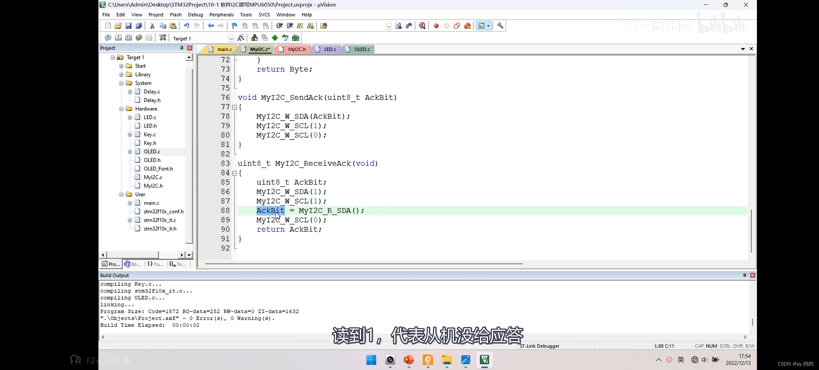Start or stop debug session icon

423,26
